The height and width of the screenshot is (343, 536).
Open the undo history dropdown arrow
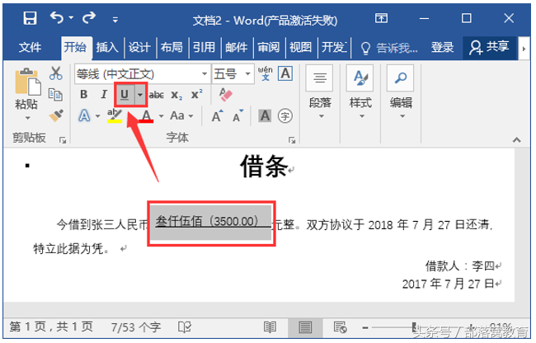pos(71,18)
